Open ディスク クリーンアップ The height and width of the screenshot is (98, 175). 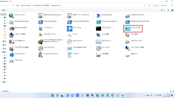point(134,42)
